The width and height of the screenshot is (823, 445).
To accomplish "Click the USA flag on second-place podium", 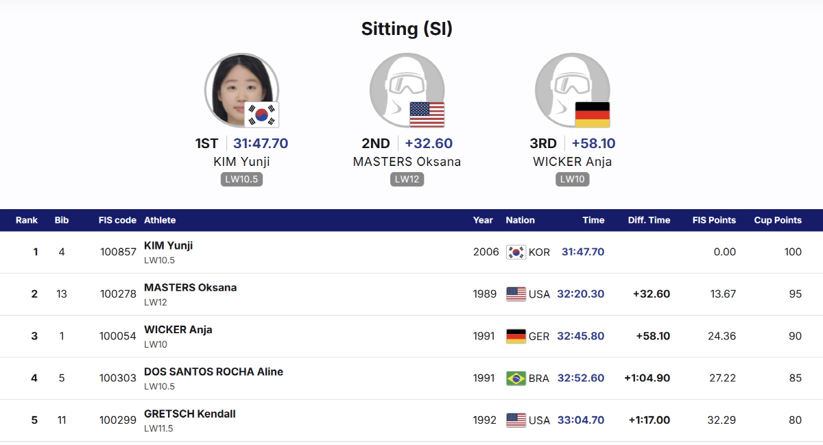I will point(427,115).
